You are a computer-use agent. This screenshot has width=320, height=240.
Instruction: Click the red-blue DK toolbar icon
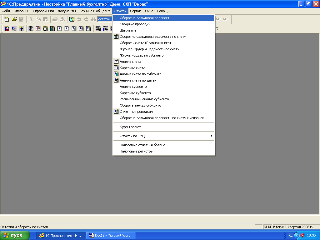click(7, 28)
